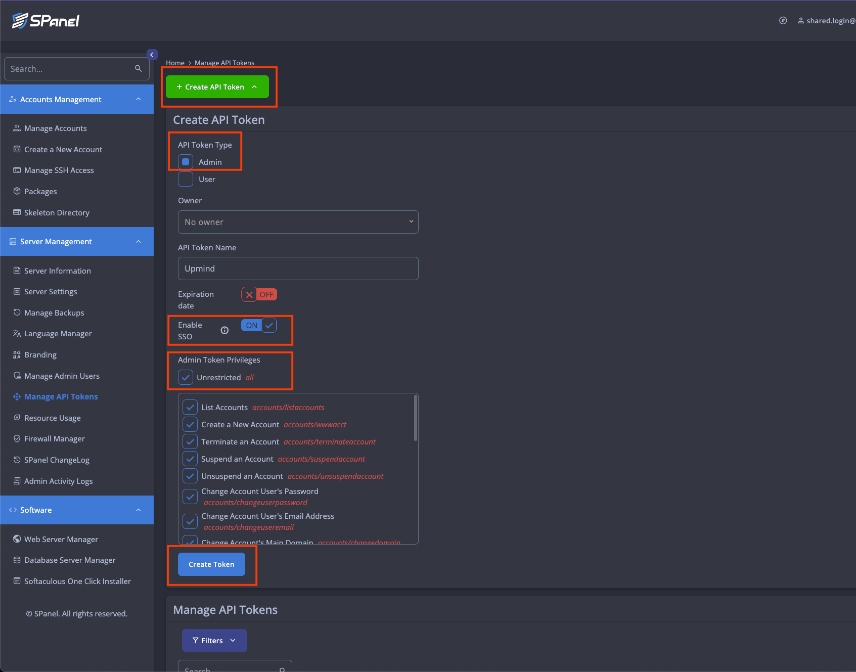This screenshot has width=856, height=672.
Task: Collapse the Create API Token panel
Action: click(217, 87)
